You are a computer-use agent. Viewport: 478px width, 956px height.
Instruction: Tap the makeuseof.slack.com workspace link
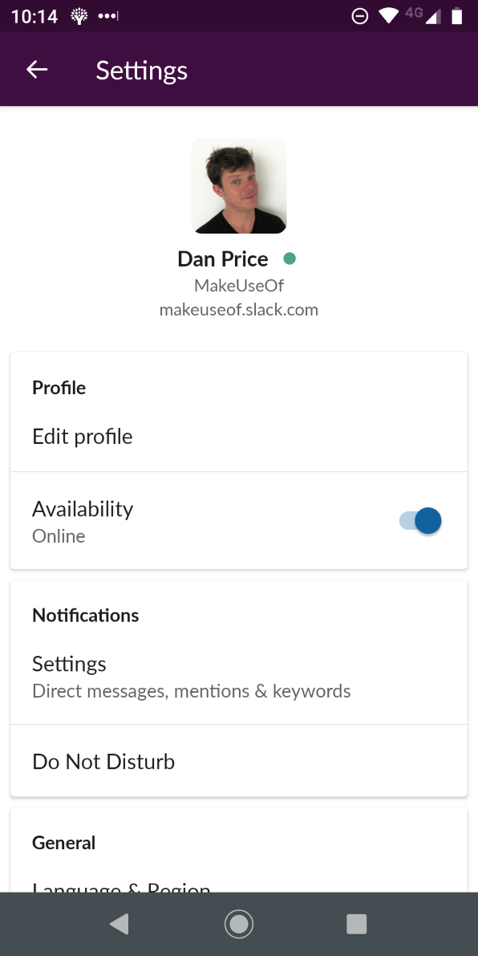(x=238, y=309)
